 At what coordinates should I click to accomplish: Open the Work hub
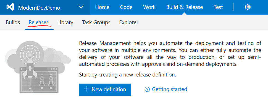149,7
